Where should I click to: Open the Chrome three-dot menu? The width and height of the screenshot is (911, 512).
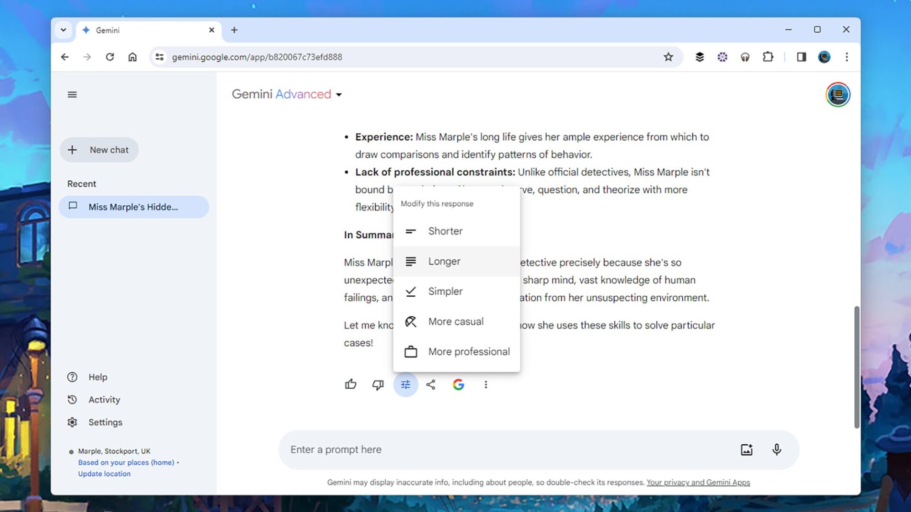tap(846, 57)
